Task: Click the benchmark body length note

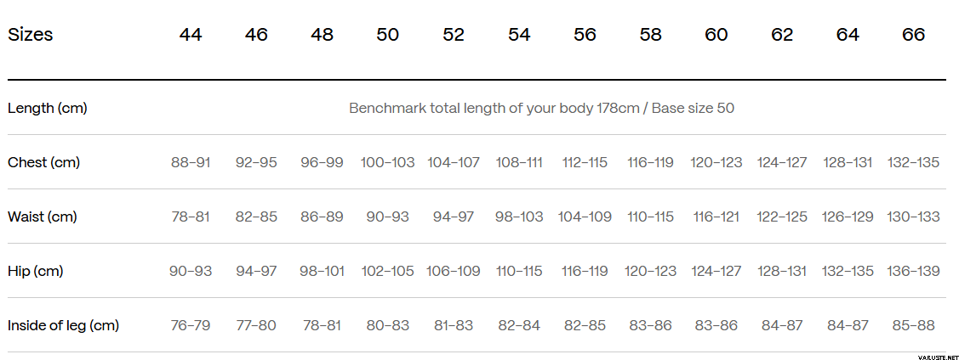Action: click(x=541, y=109)
